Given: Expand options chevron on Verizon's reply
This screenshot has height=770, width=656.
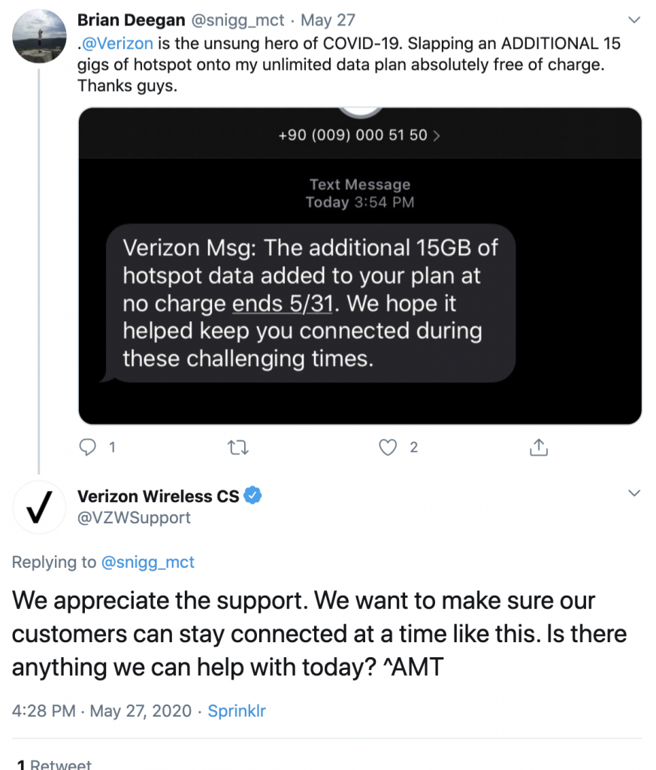Looking at the screenshot, I should tap(634, 493).
